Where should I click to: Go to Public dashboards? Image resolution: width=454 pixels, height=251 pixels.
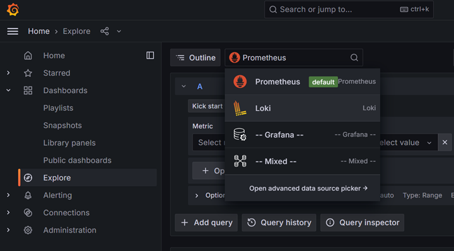[78, 160]
